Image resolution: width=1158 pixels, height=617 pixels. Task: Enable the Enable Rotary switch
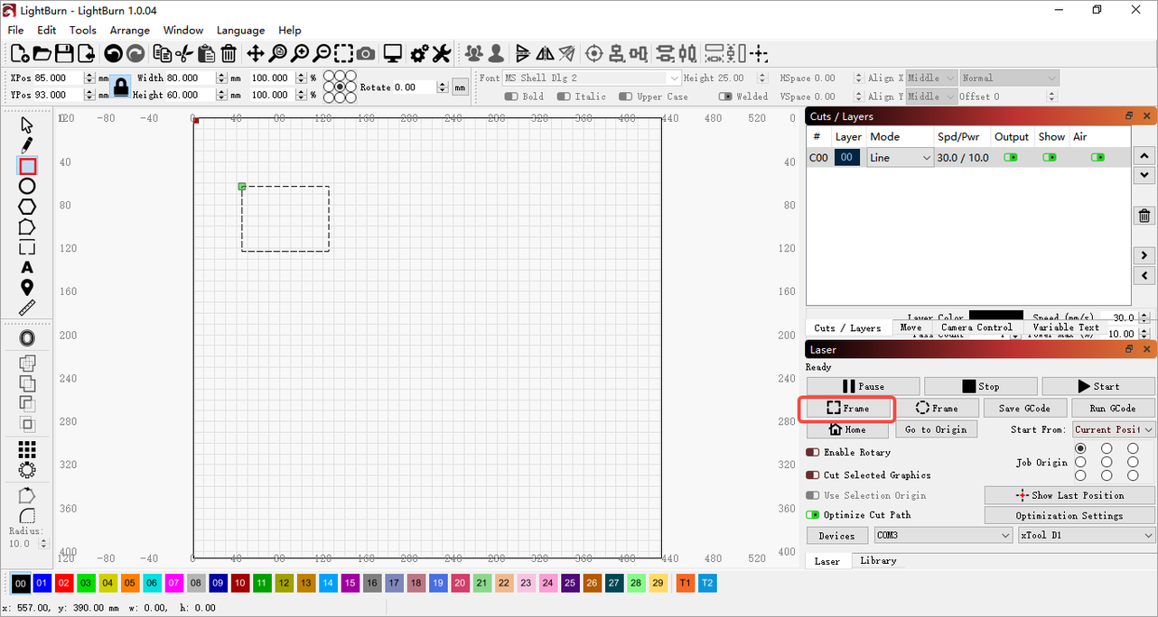point(812,452)
